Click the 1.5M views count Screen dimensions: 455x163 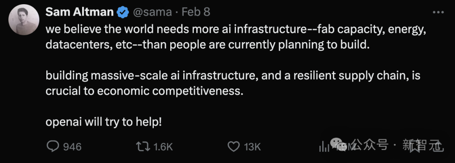(343, 147)
